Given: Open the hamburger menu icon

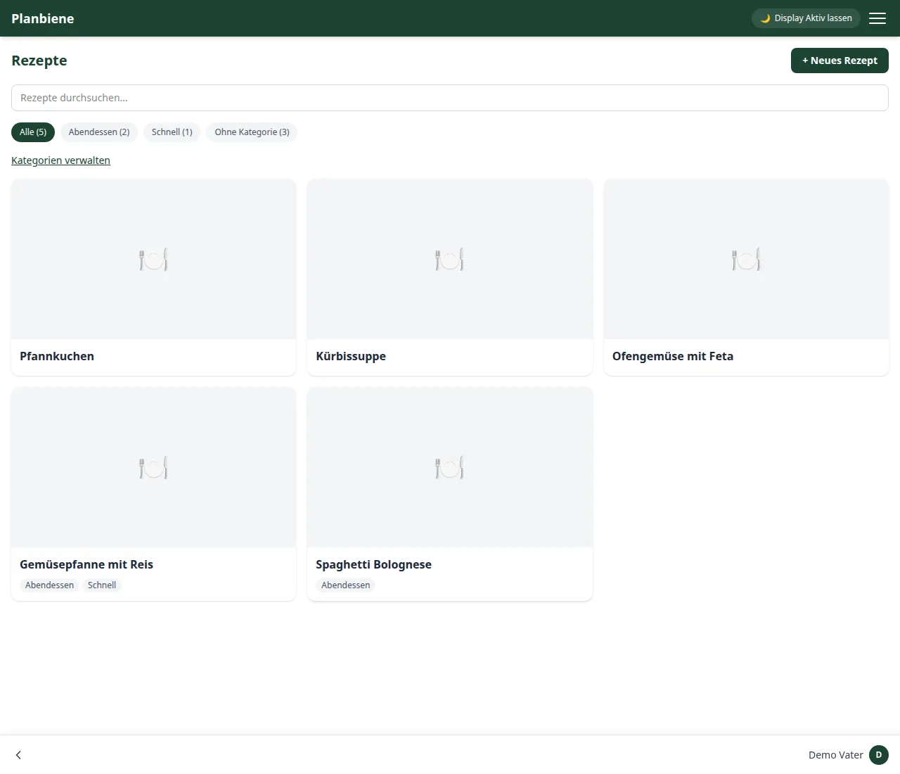Looking at the screenshot, I should (x=877, y=18).
